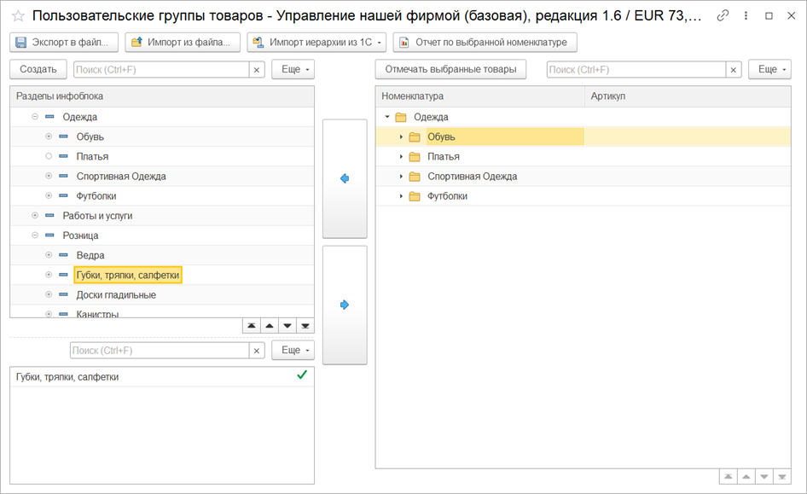The height and width of the screenshot is (494, 807).
Task: Clear the nomenclature search field
Action: 733,70
